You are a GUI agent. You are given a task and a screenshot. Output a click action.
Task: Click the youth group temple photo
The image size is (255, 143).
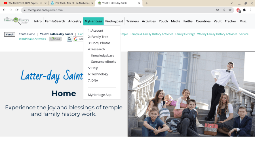(x=191, y=94)
